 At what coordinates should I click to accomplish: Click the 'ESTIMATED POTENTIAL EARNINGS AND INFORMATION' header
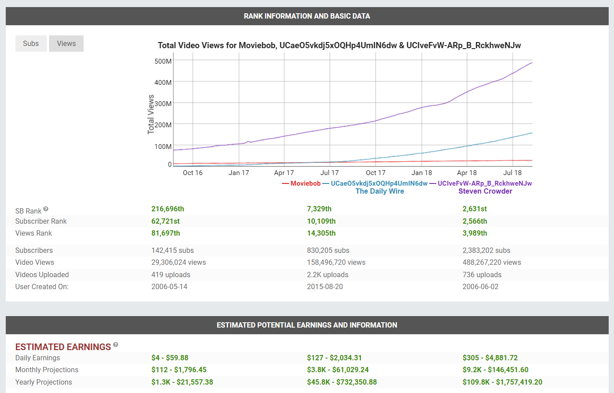[x=307, y=325]
